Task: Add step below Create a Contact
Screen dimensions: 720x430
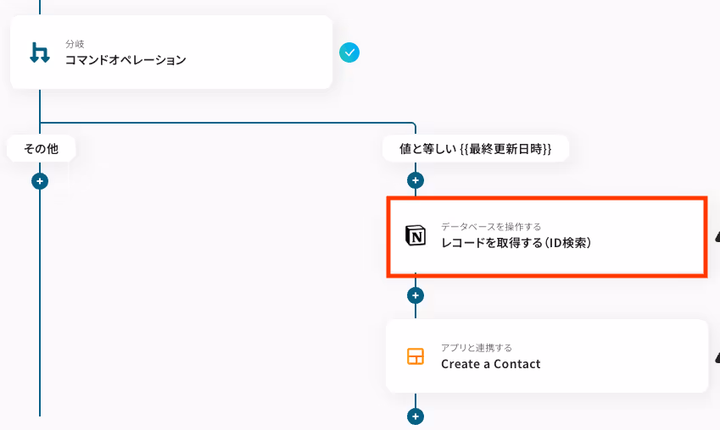Action: pyautogui.click(x=416, y=416)
